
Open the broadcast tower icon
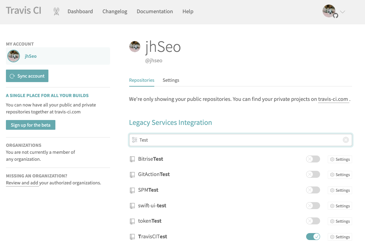(56, 11)
